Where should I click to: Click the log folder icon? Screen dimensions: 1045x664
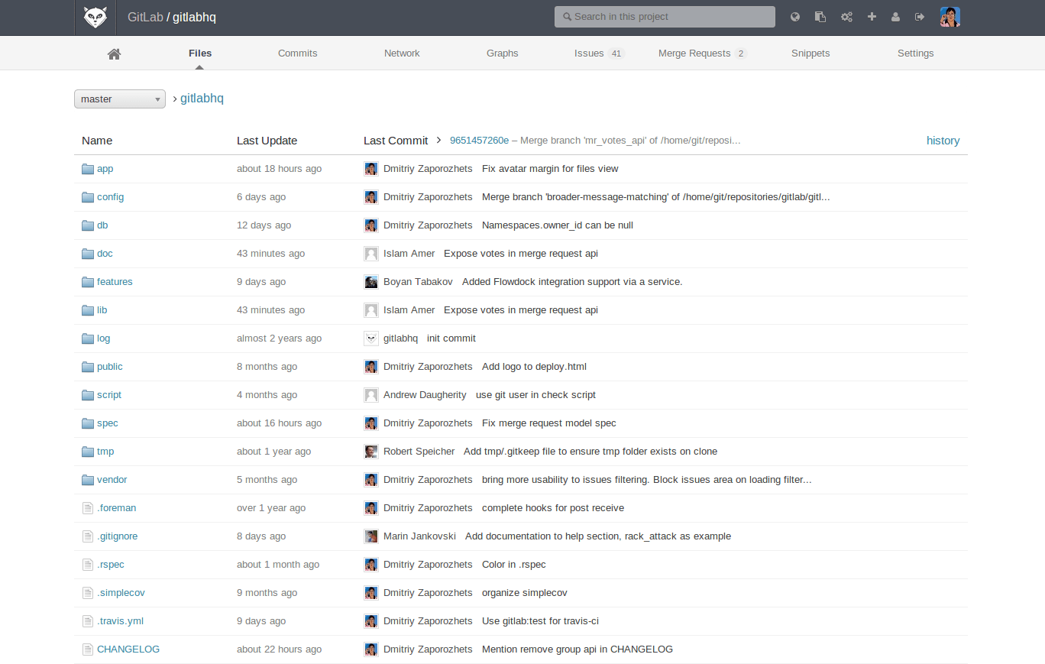(x=88, y=338)
